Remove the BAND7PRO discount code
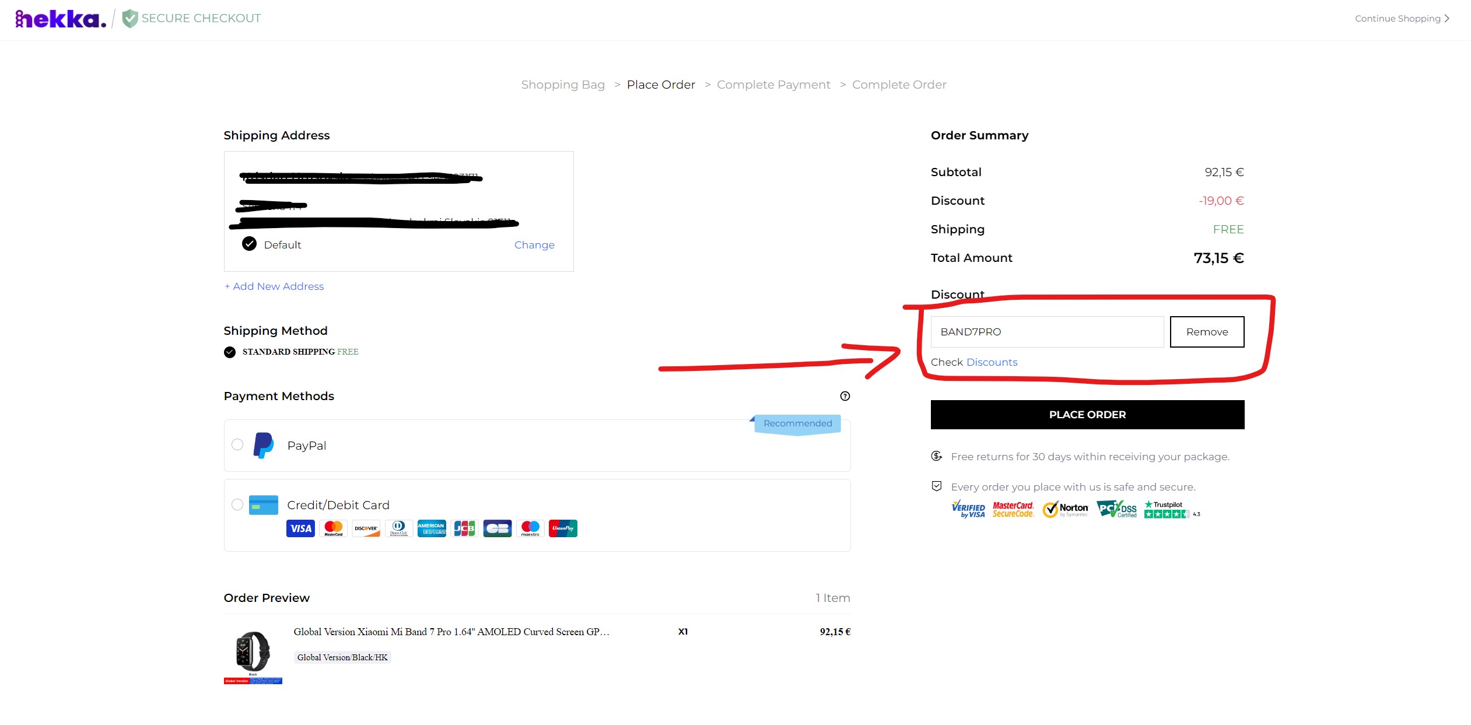The width and height of the screenshot is (1471, 725). 1207,332
